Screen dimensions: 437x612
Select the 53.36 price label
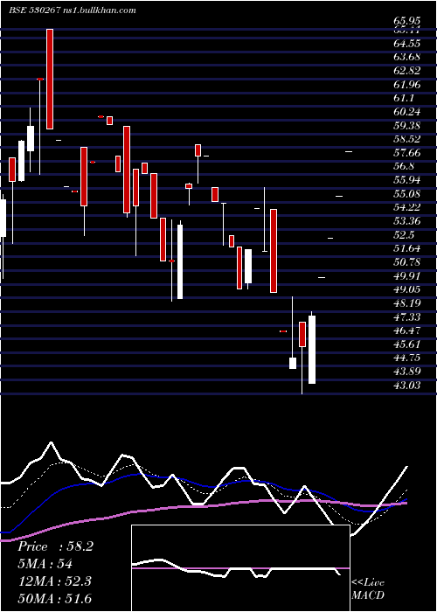(407, 221)
